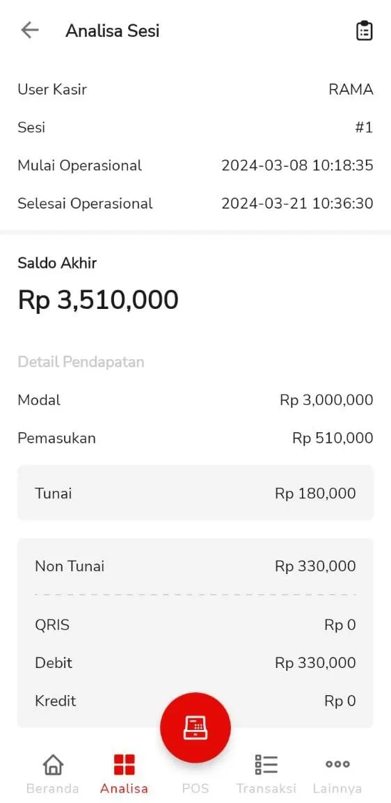The height and width of the screenshot is (803, 391).
Task: Tap the Pemasukan Rp 510,000 row
Action: pyautogui.click(x=195, y=438)
